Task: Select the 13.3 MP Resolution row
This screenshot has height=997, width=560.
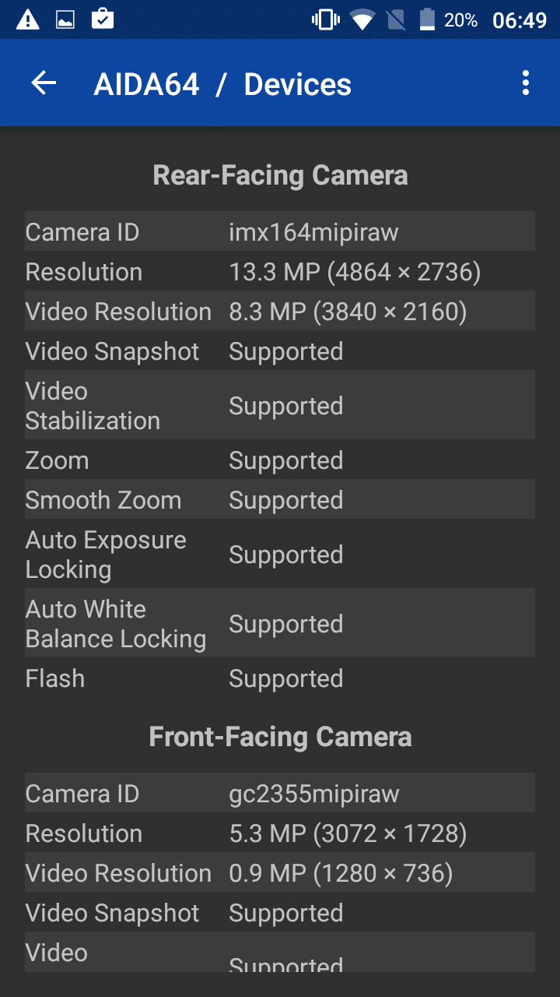Action: [x=280, y=272]
